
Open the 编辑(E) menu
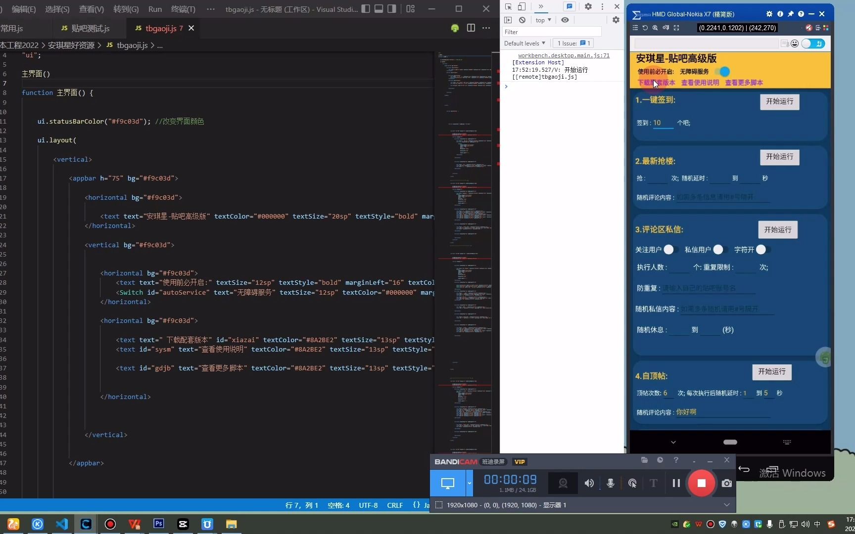pyautogui.click(x=24, y=9)
